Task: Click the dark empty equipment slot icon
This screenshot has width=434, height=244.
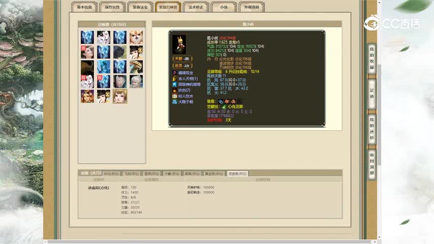Action: 240,102
